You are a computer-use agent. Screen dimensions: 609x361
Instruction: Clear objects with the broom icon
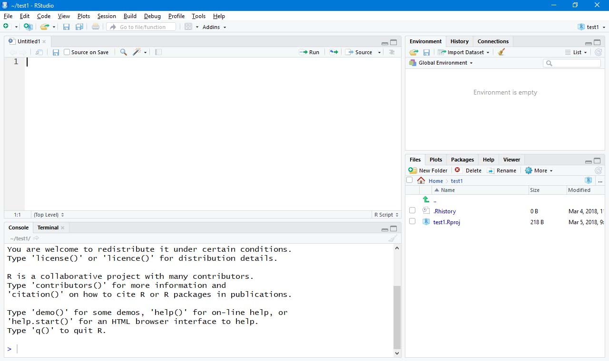pos(501,52)
